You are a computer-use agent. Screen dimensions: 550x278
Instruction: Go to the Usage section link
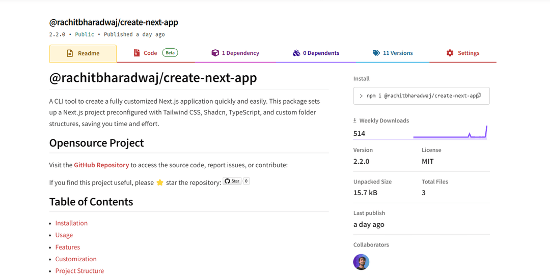(x=64, y=235)
